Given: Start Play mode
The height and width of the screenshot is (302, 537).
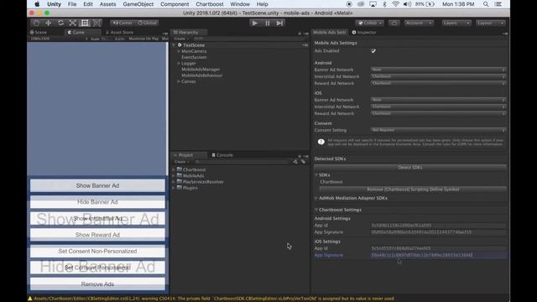Looking at the screenshot, I should pos(255,23).
